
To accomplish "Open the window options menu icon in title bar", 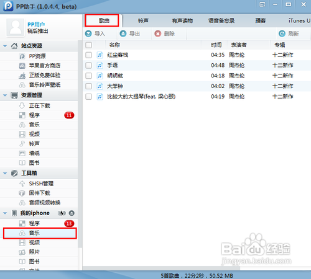I will click(262, 4).
